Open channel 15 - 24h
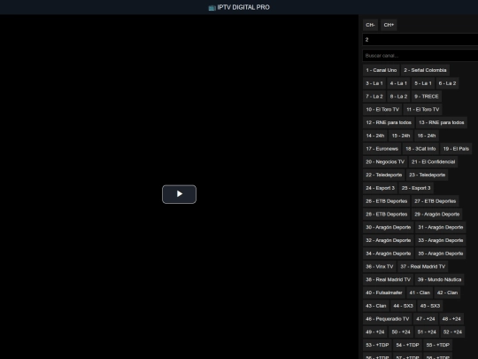 coord(401,136)
